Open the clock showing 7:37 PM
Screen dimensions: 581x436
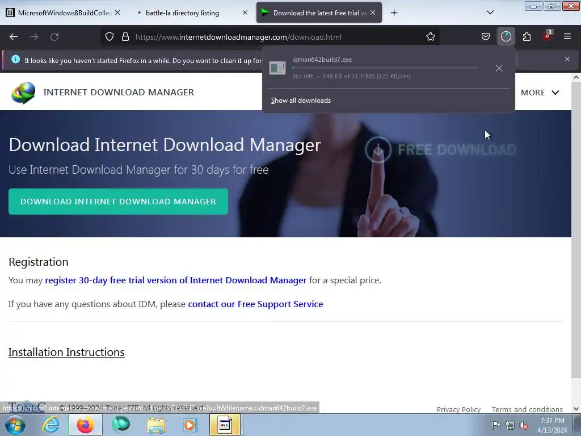coord(552,425)
